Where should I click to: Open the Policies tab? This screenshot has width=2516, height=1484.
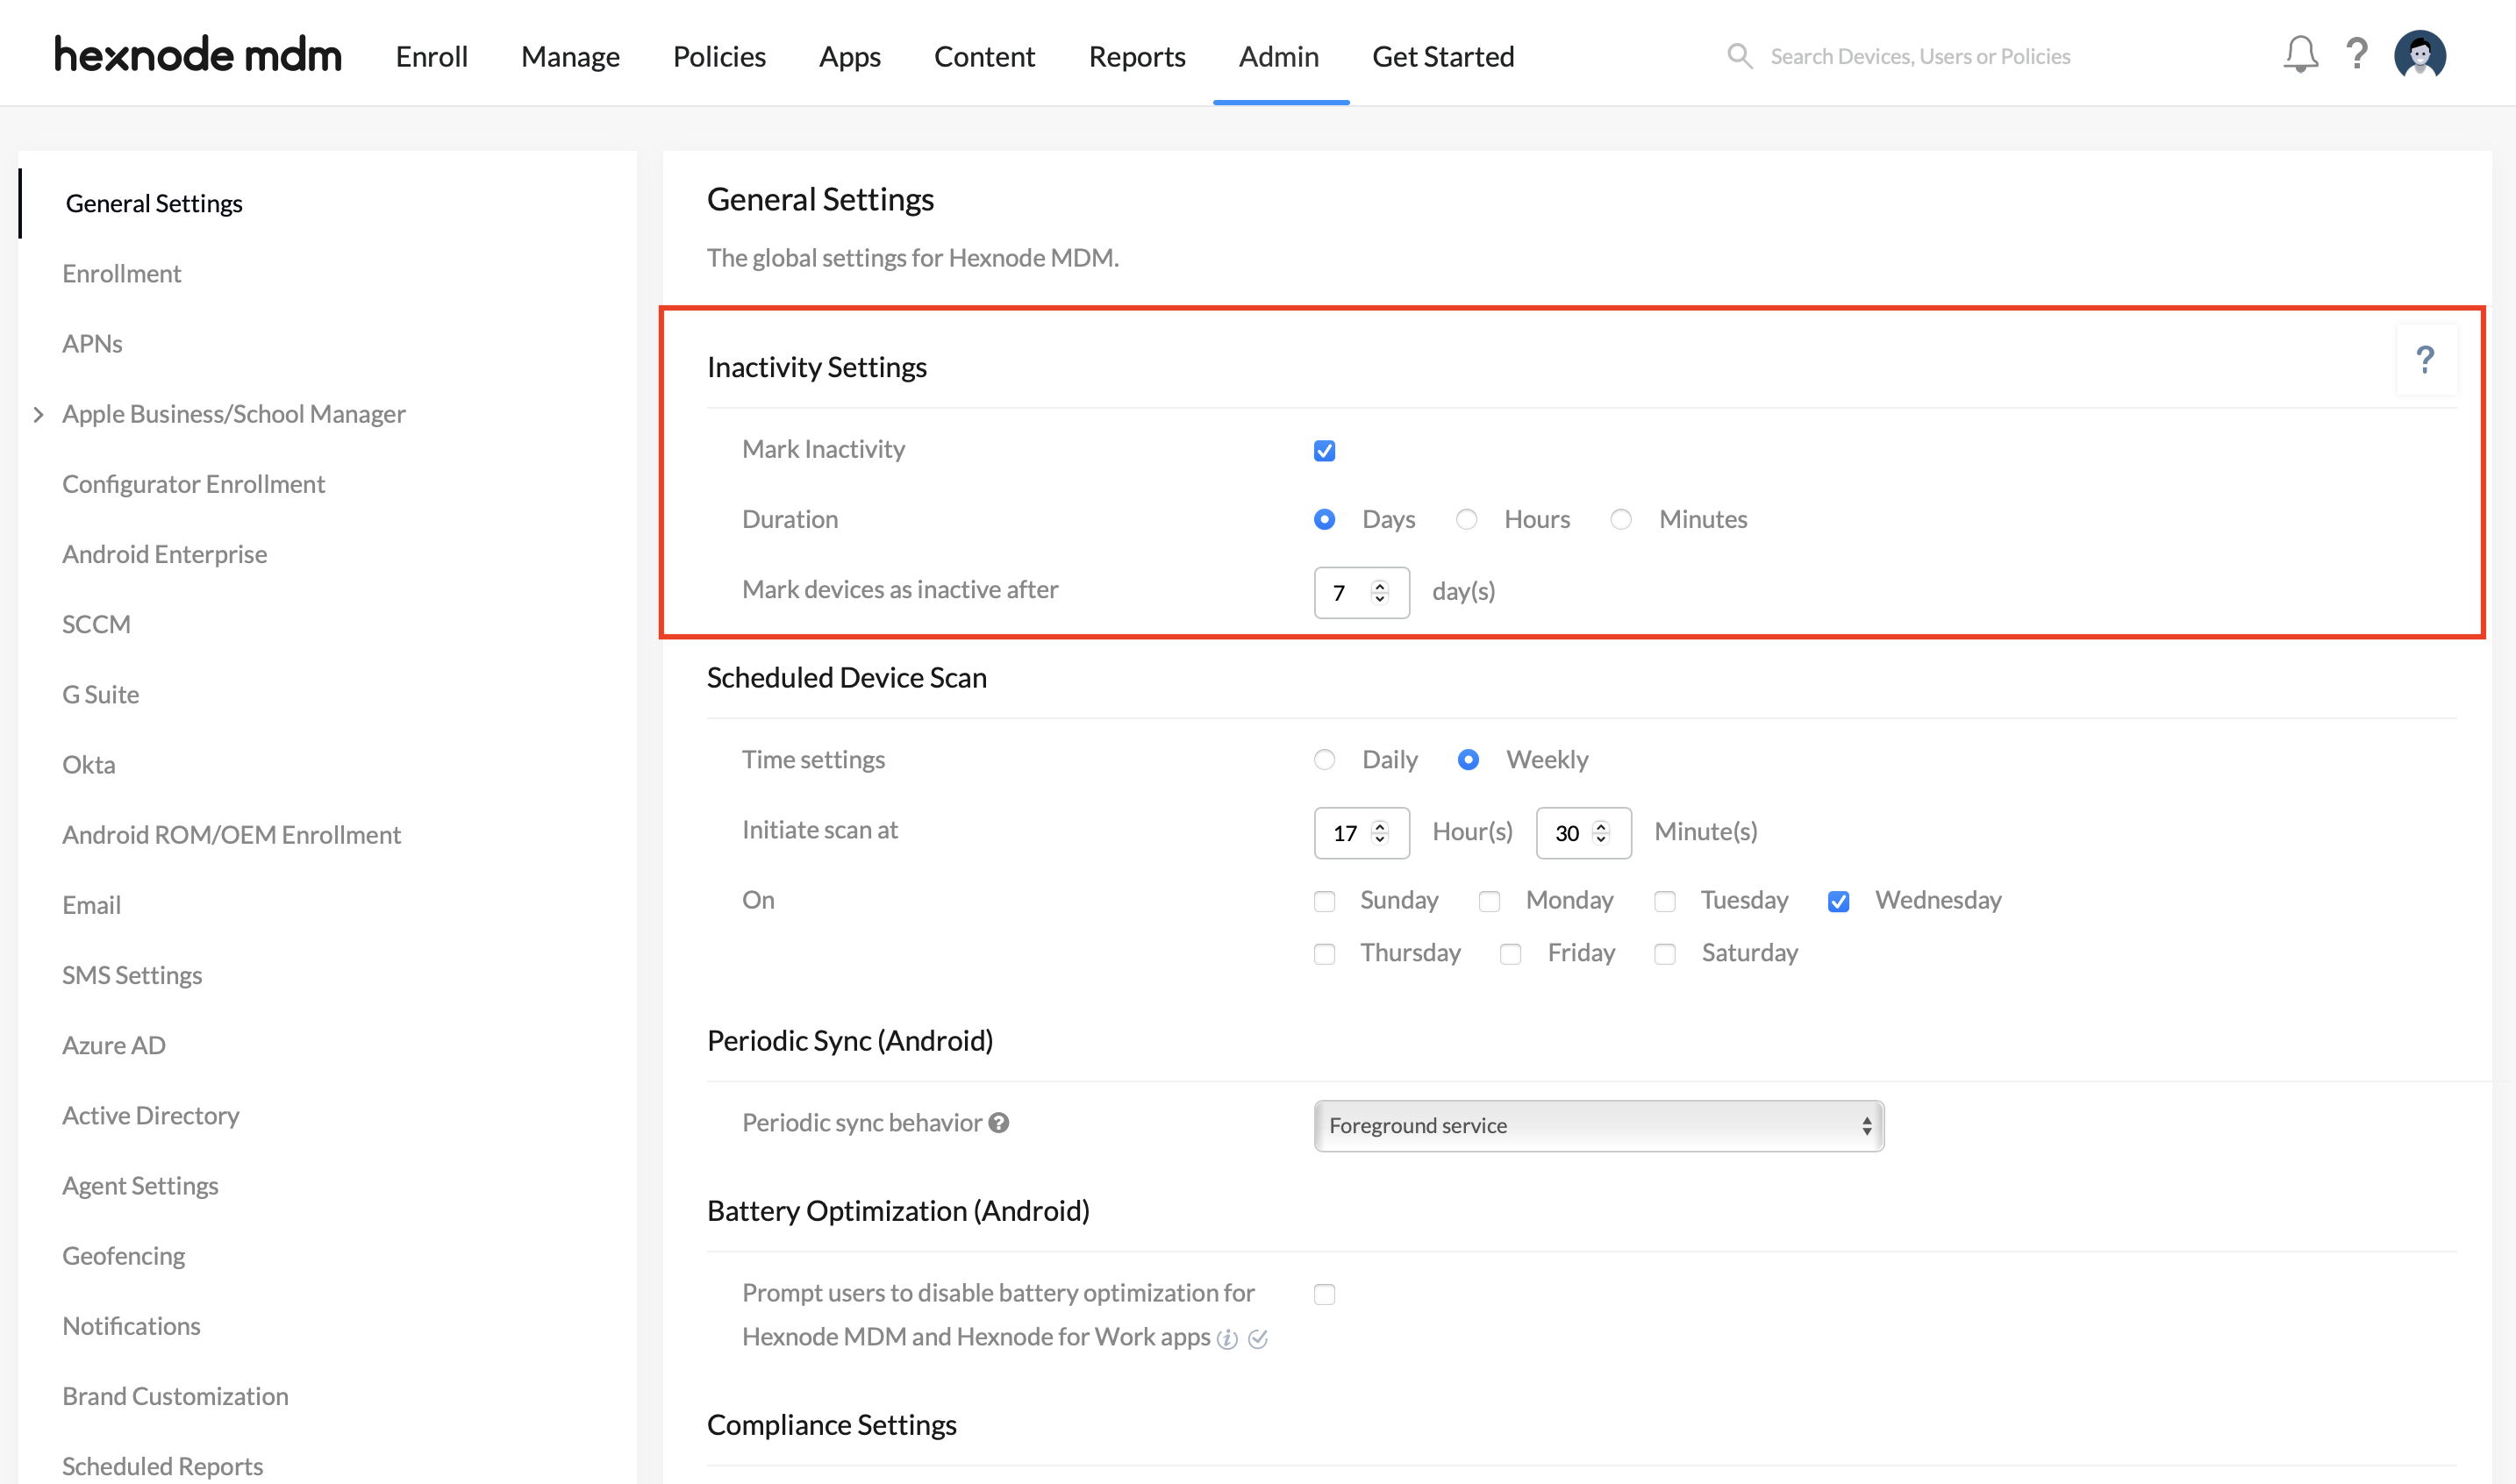719,56
